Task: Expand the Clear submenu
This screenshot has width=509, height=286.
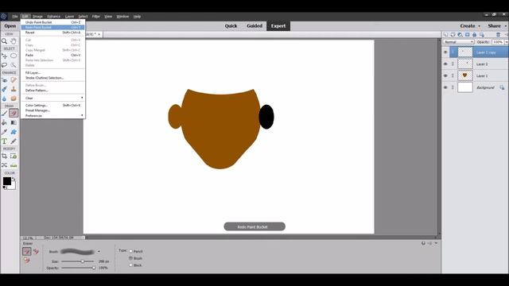Action: tap(53, 98)
